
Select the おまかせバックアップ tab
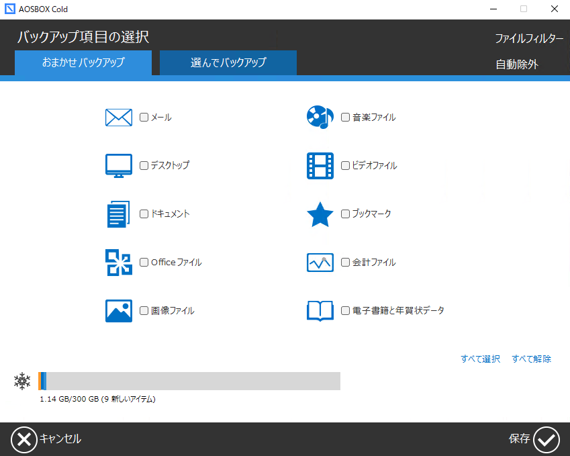click(x=83, y=63)
